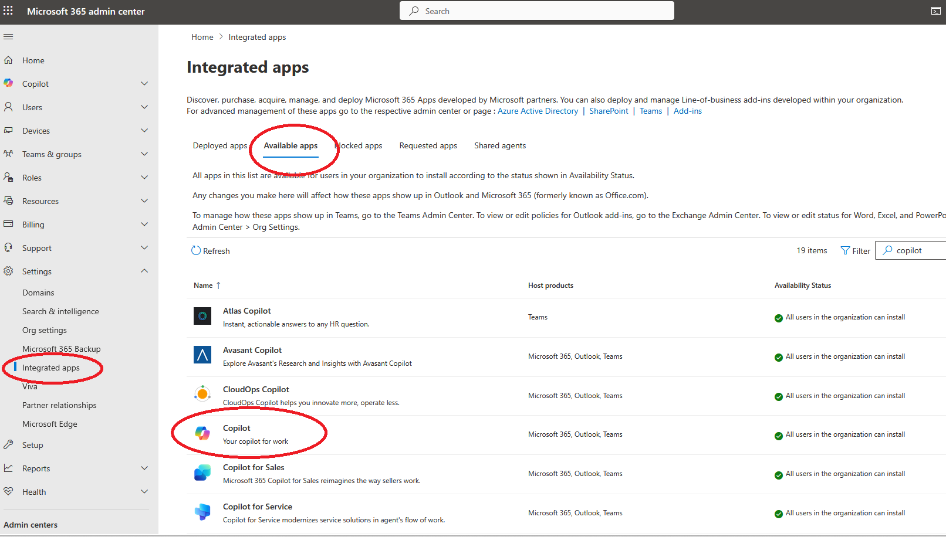Click the Home icon in sidebar
Screen dimensions: 946x537
coord(8,60)
